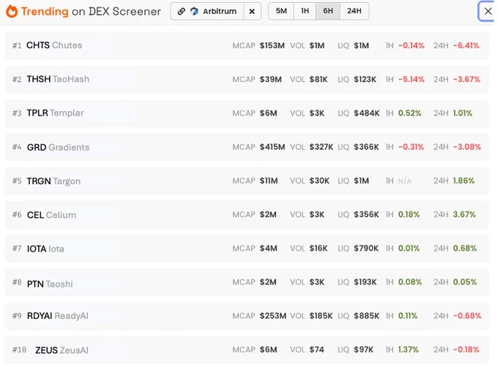Click the Arbitrum network logo icon
Viewport: 498px width, 370px height.
point(194,12)
